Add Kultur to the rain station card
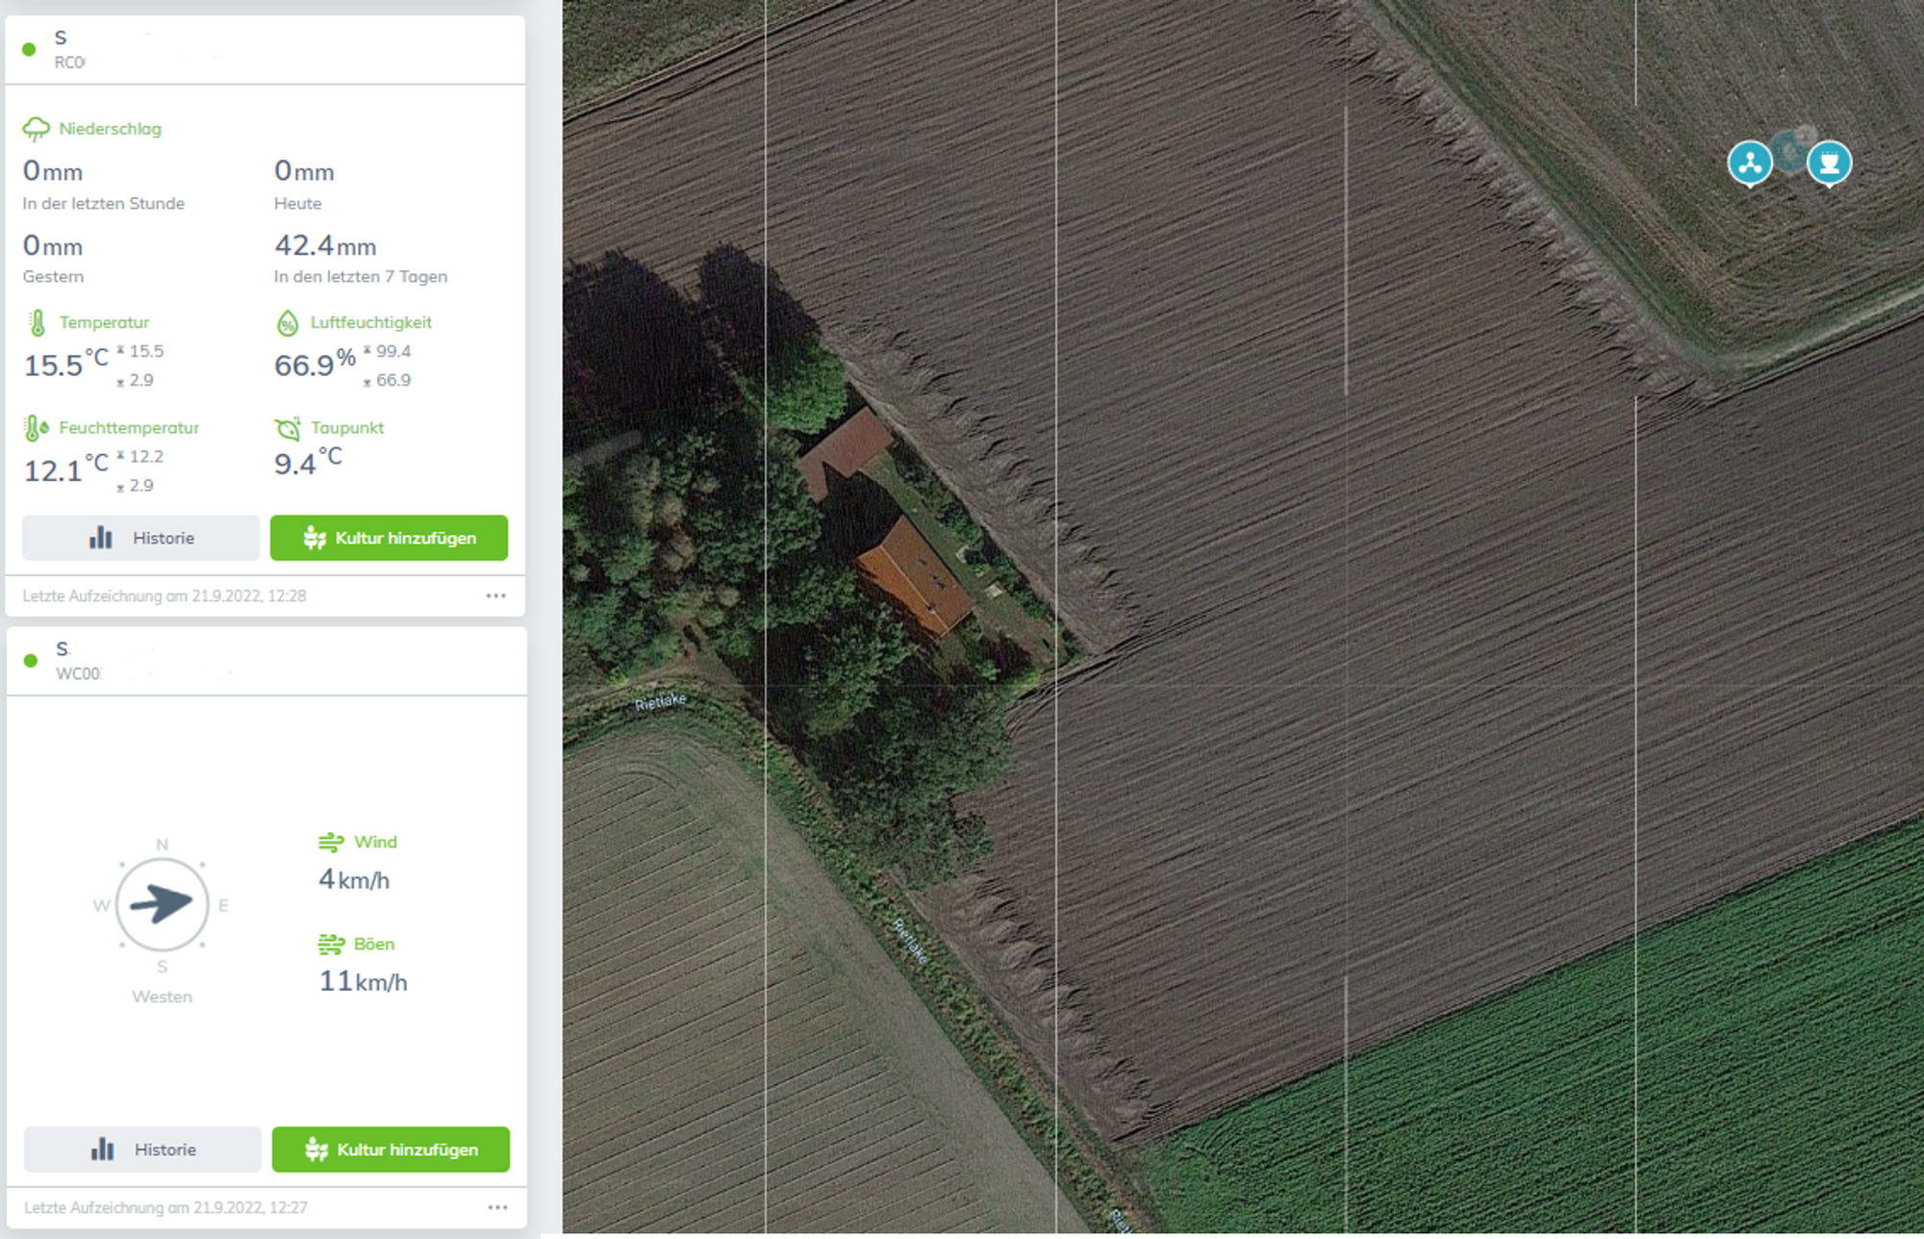The width and height of the screenshot is (1924, 1239). click(389, 538)
